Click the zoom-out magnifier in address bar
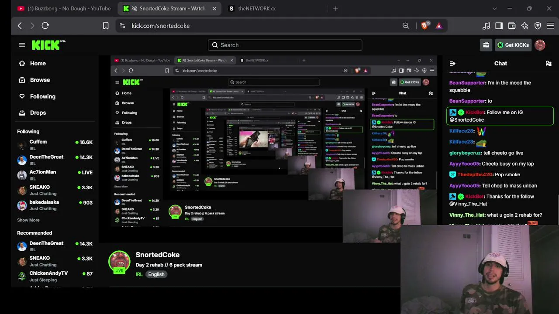The image size is (559, 314). click(x=406, y=26)
